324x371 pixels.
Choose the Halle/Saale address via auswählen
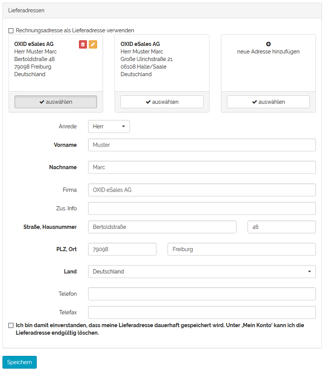click(x=162, y=102)
